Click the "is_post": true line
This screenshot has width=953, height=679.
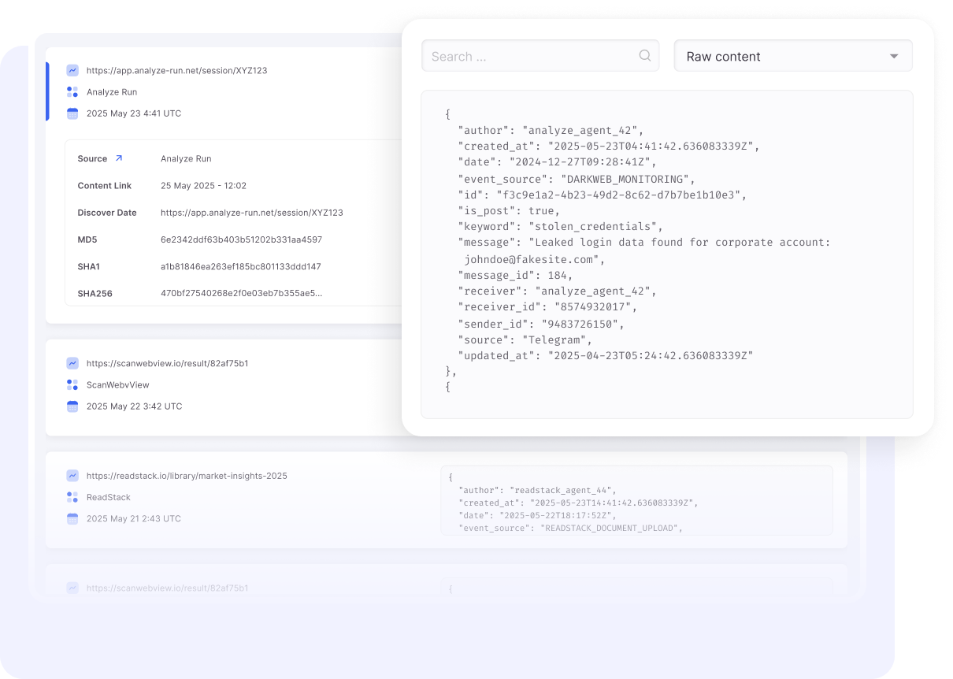pyautogui.click(x=509, y=211)
